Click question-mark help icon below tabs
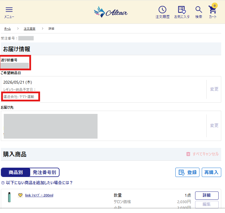 tap(3, 183)
